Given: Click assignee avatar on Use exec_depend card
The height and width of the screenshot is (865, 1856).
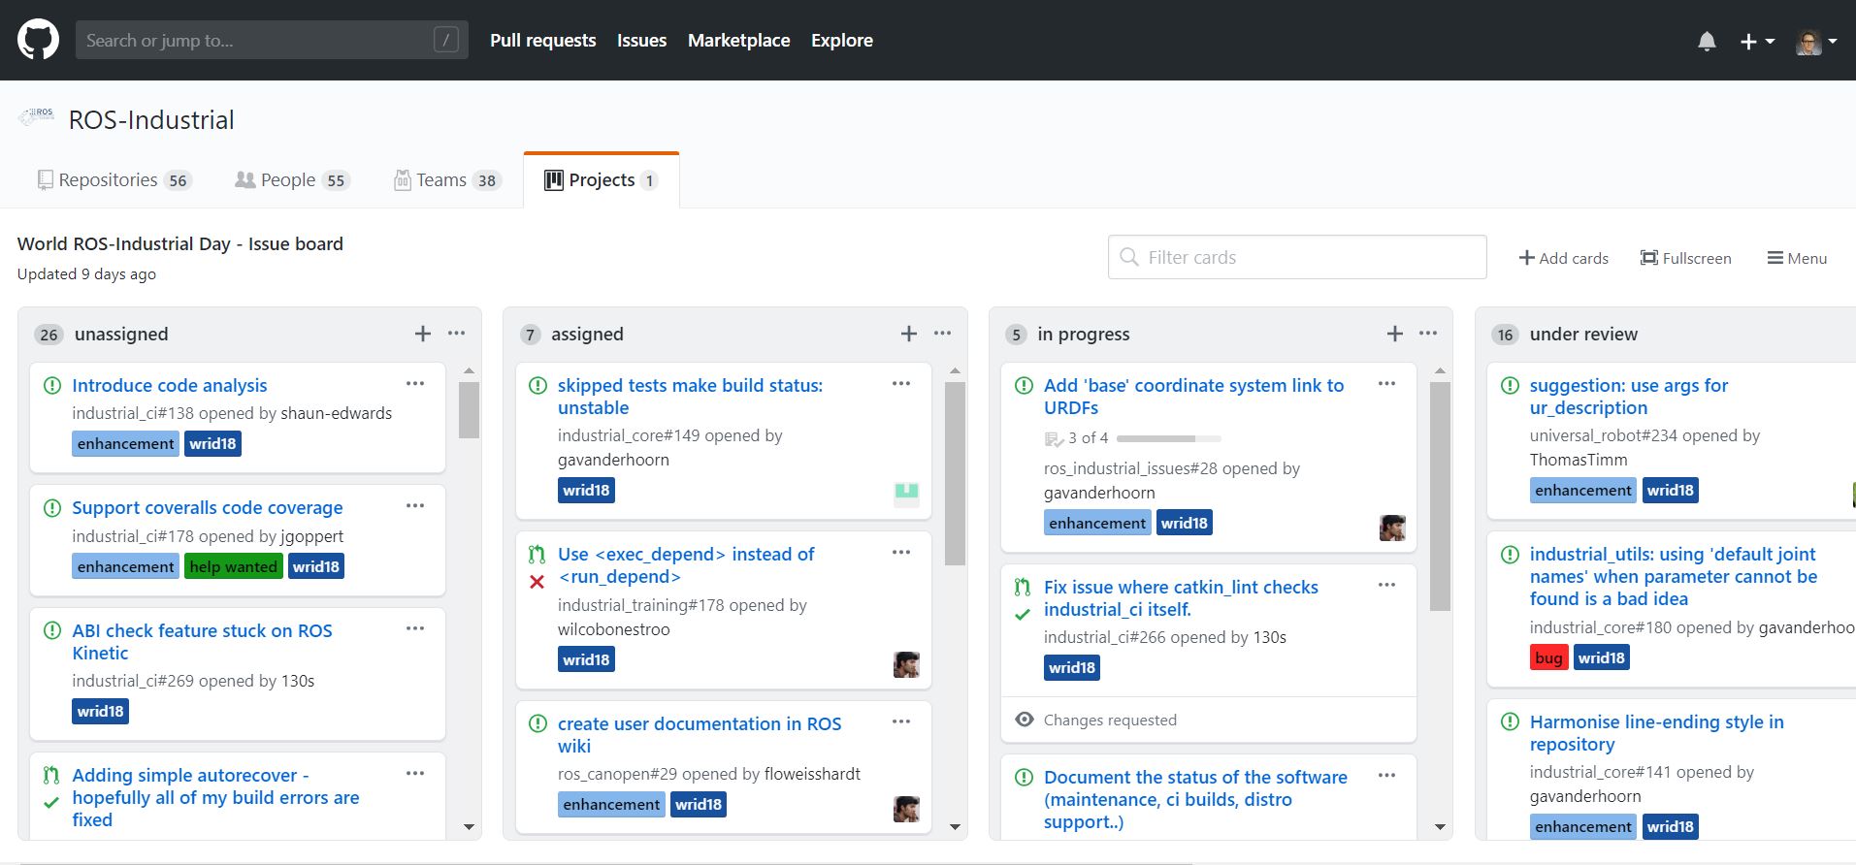Looking at the screenshot, I should point(906,664).
